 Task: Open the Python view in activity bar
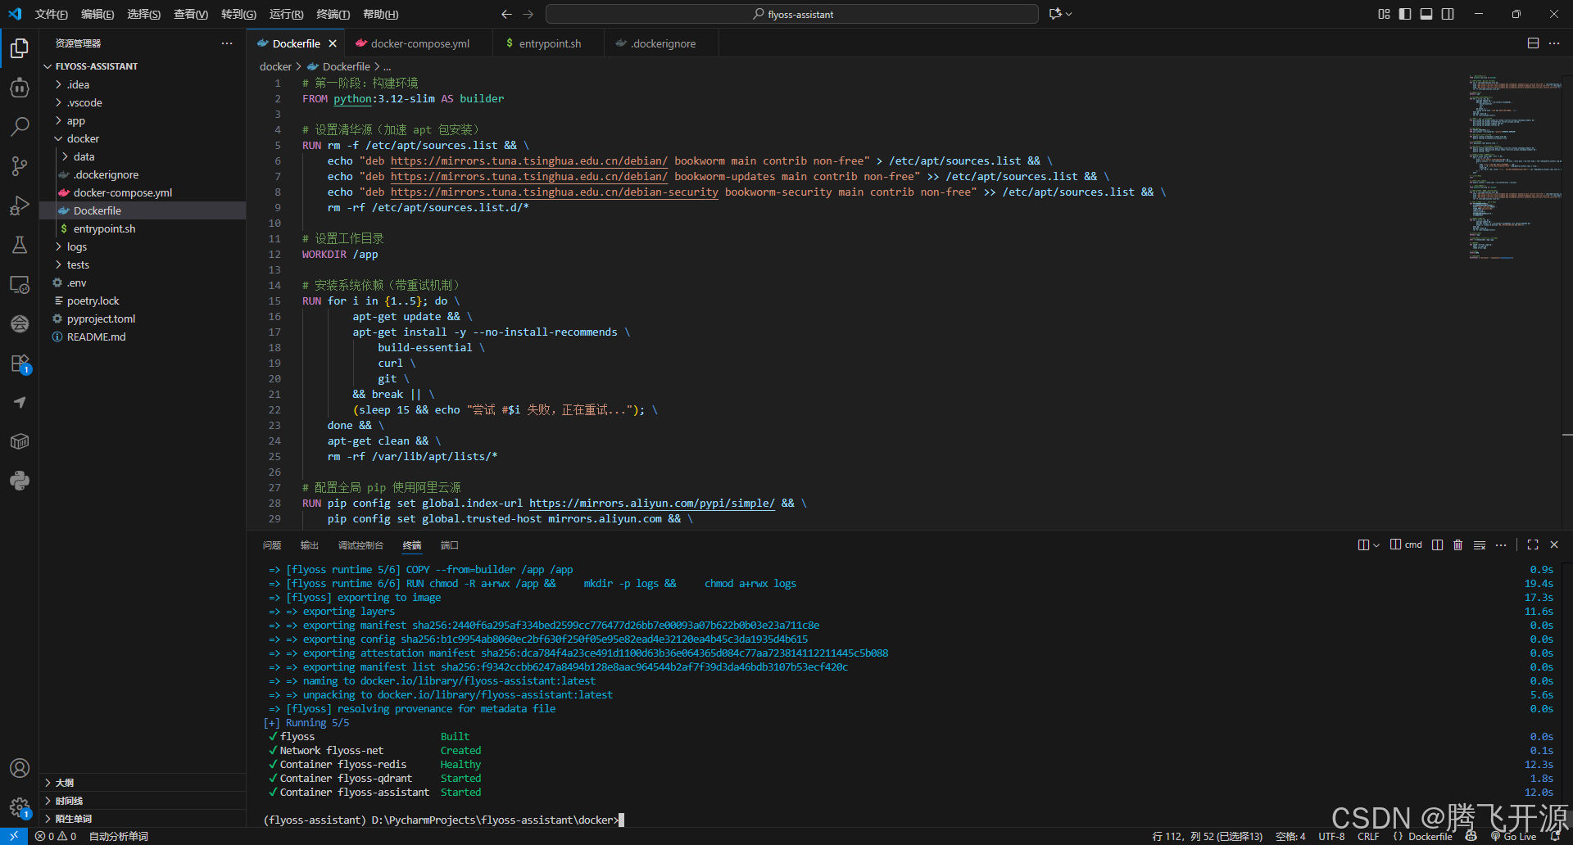point(20,481)
